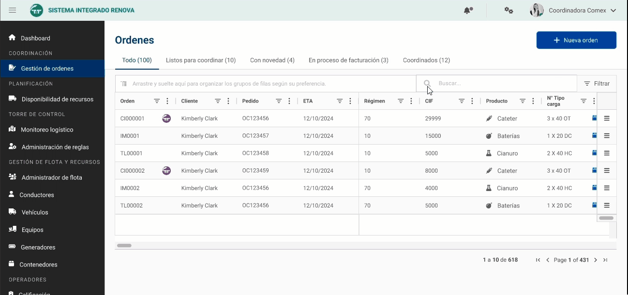This screenshot has width=628, height=295.
Task: Switch to Con novedad (4) tab
Action: click(272, 60)
